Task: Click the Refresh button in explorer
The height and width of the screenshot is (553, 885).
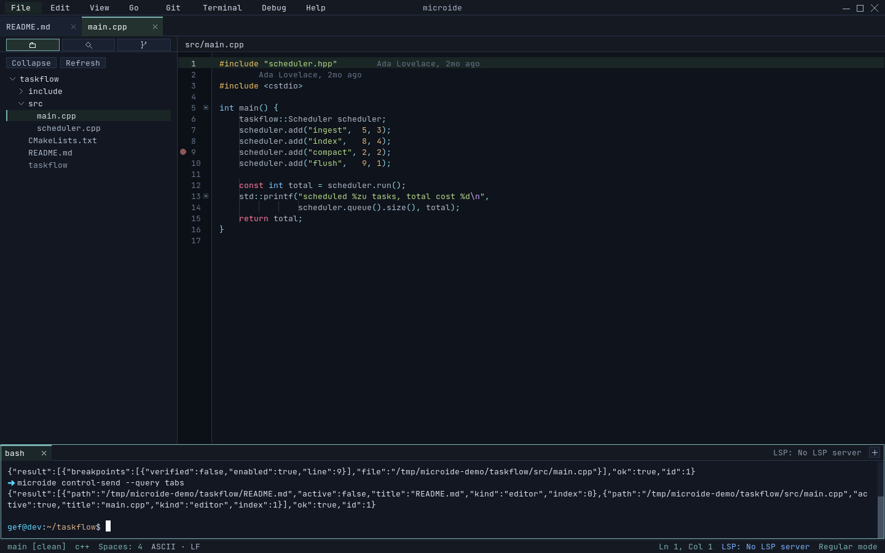Action: click(x=83, y=63)
